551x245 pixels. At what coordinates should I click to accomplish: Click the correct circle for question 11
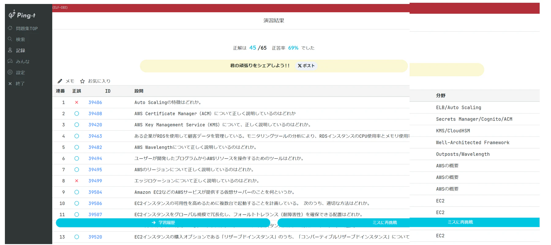point(77,214)
